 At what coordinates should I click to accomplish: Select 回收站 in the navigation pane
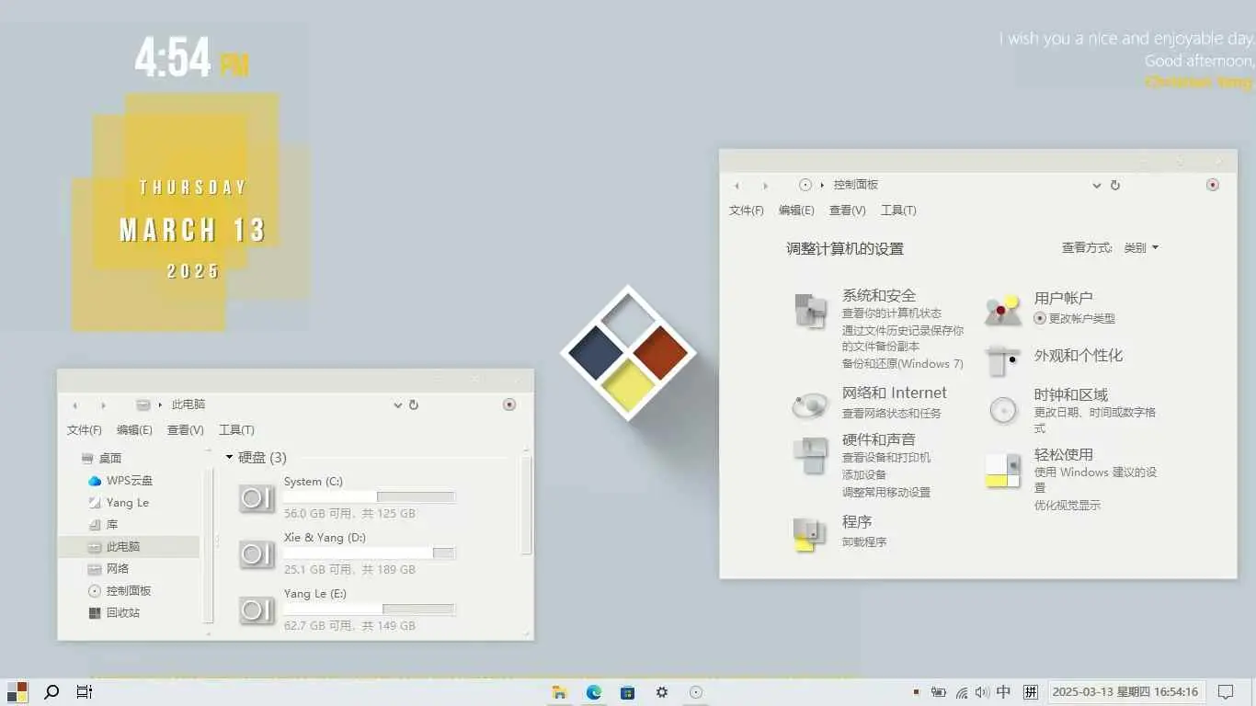[122, 613]
